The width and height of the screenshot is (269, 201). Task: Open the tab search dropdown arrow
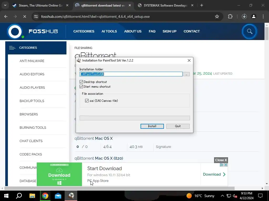coord(5,5)
